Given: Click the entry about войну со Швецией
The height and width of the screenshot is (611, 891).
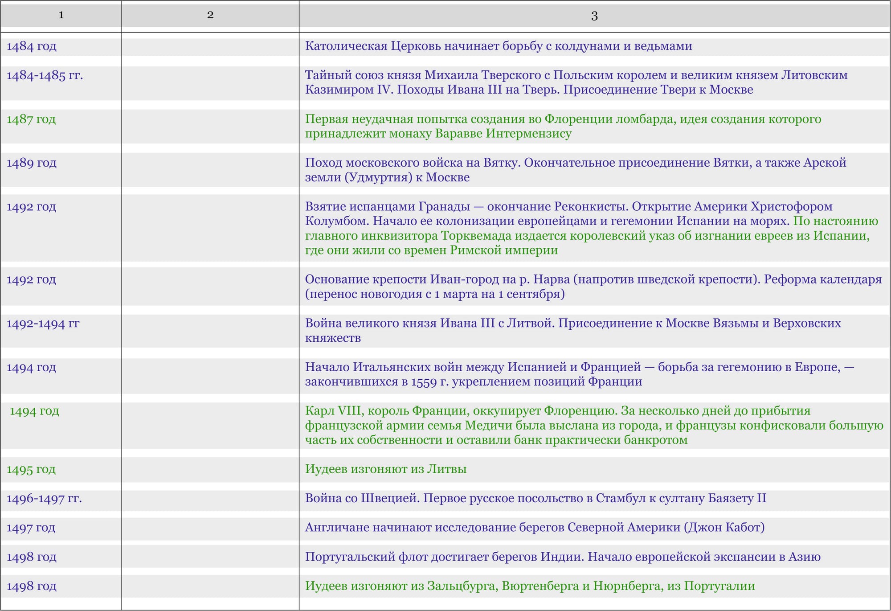Looking at the screenshot, I should (535, 498).
